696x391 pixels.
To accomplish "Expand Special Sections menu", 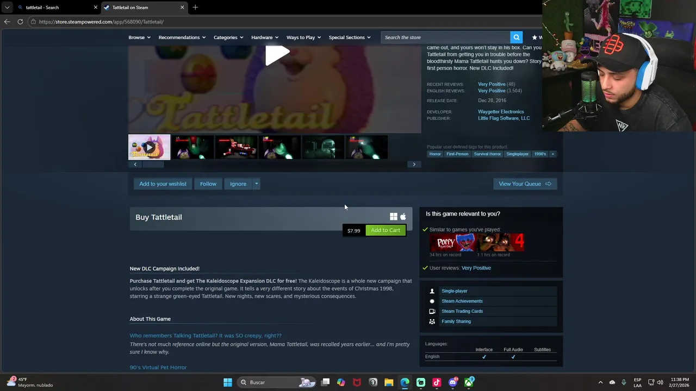I will coord(349,37).
